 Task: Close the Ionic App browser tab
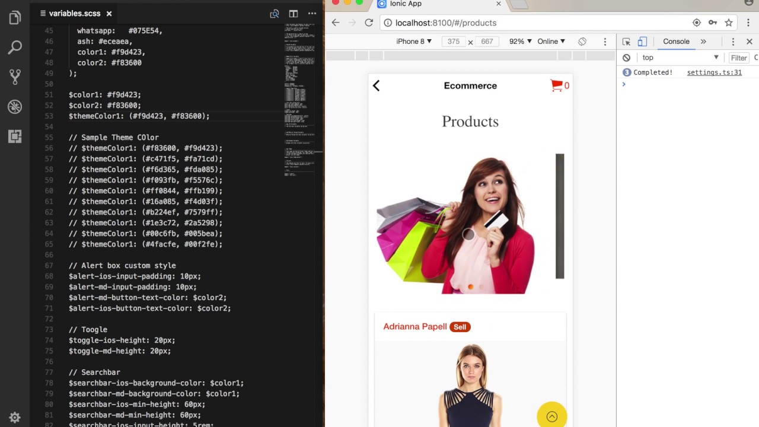click(498, 4)
